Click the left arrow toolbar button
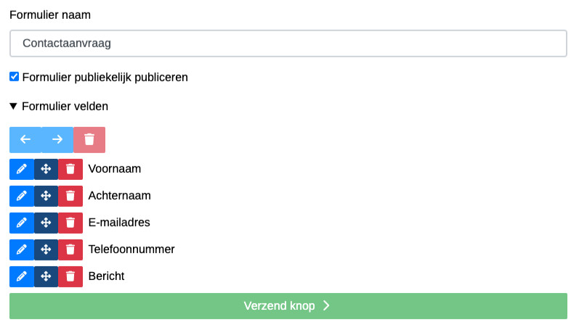 click(x=25, y=139)
